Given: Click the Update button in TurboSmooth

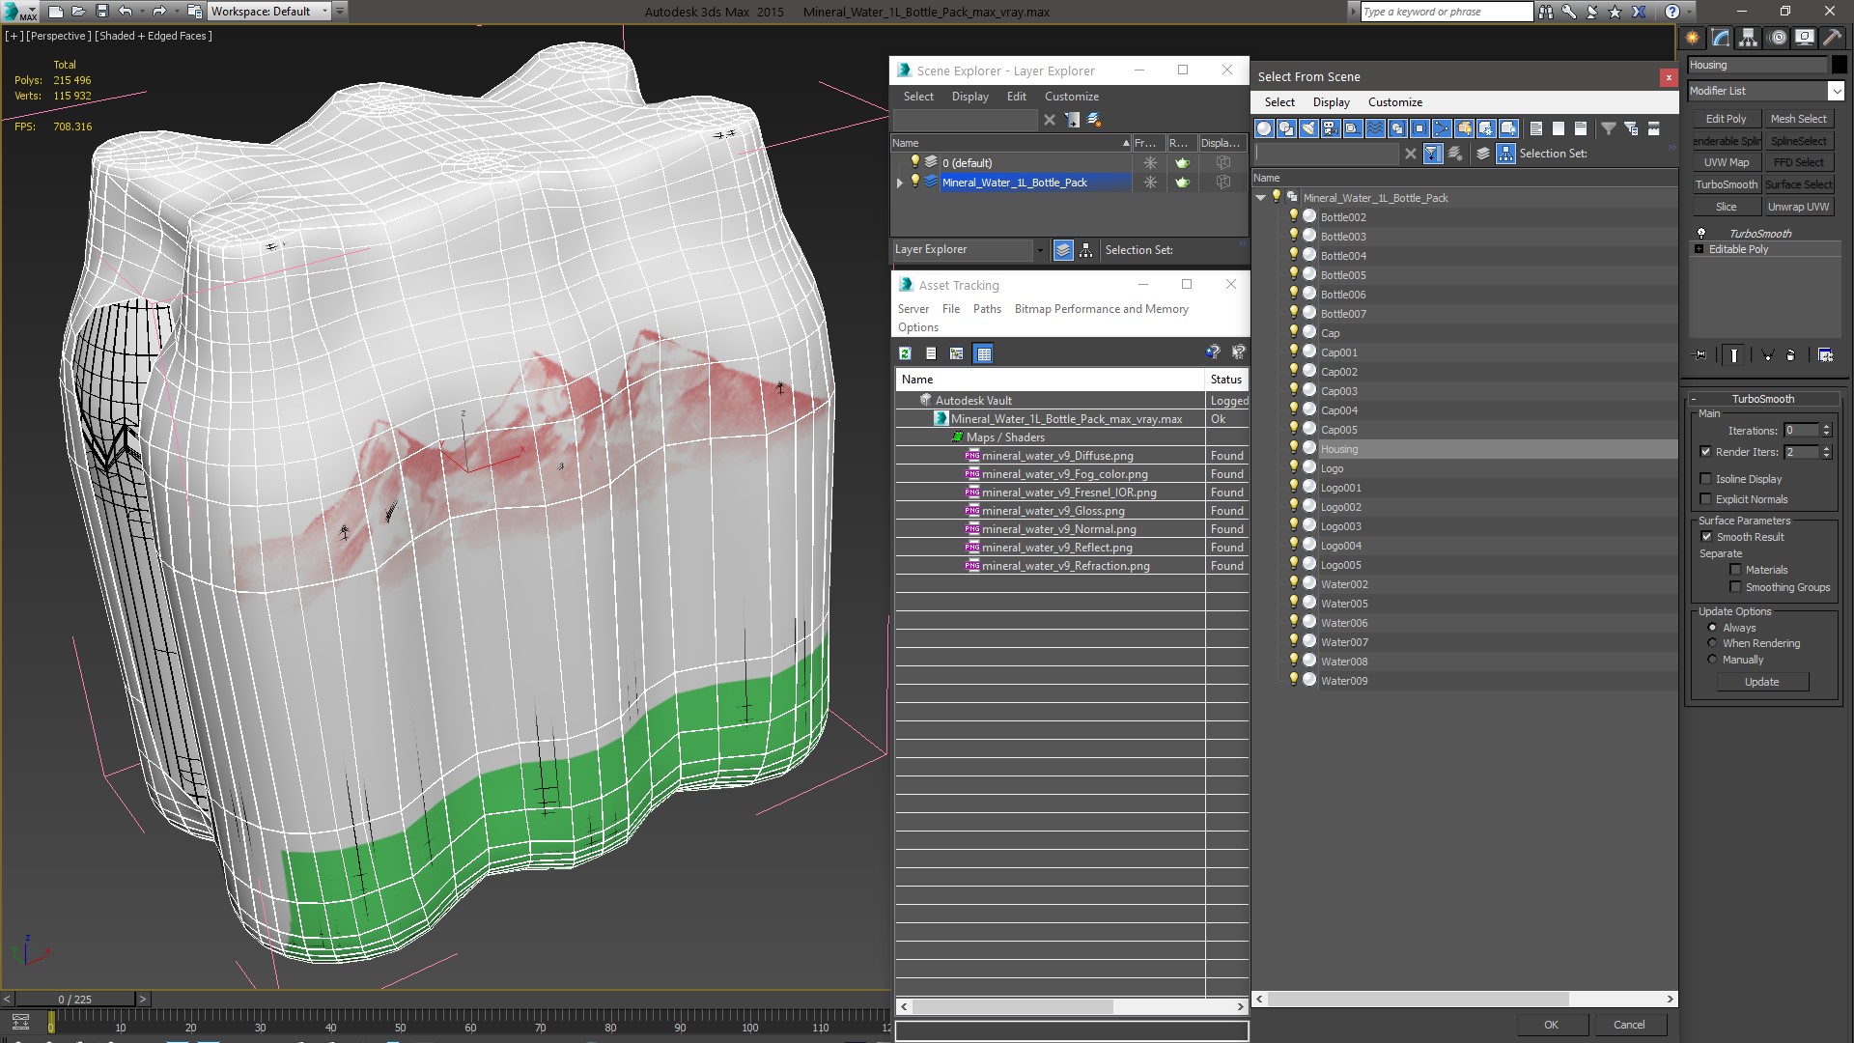Looking at the screenshot, I should point(1761,682).
